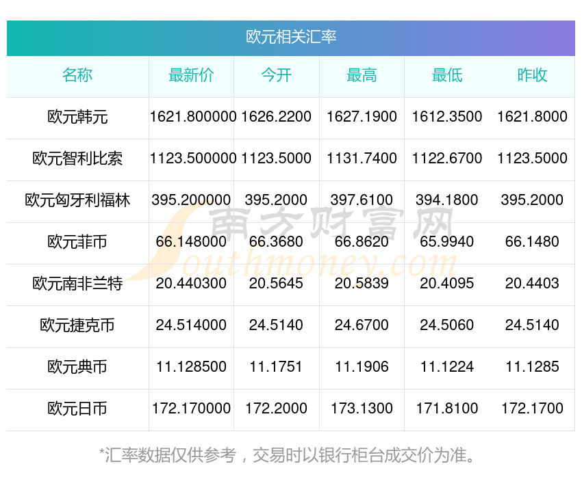Screen dimensions: 582x477
Task: Click the 欧元菲币 row name
Action: (x=77, y=242)
